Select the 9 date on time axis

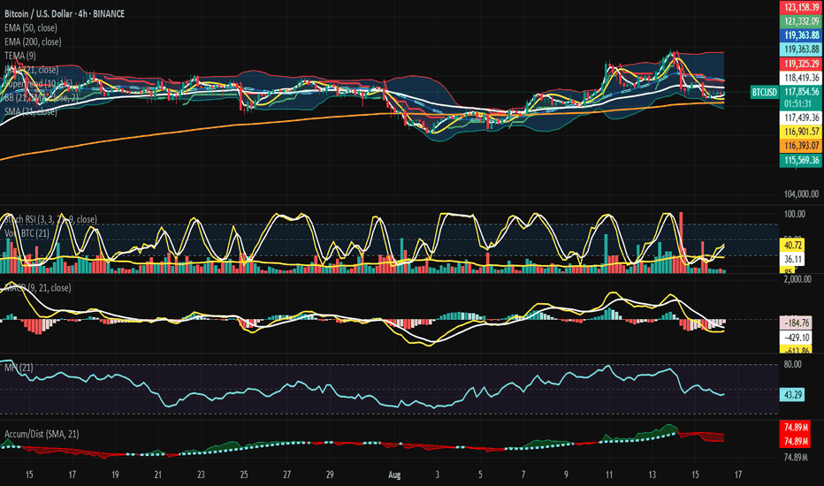566,475
